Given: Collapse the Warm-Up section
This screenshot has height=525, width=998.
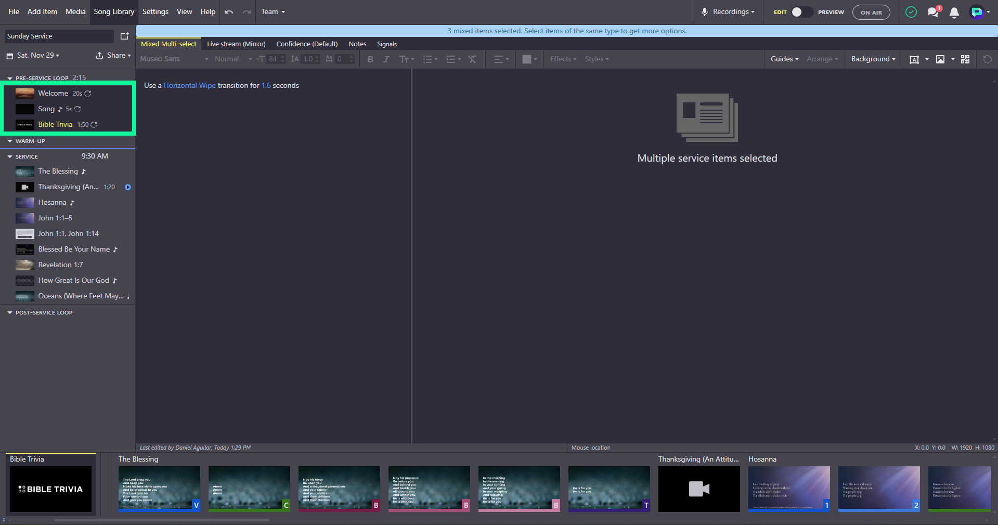Looking at the screenshot, I should 10,141.
